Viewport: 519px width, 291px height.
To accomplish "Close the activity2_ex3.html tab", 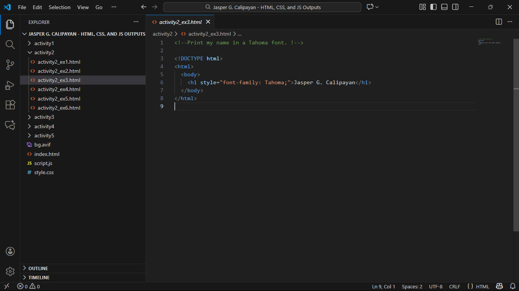I will (208, 22).
